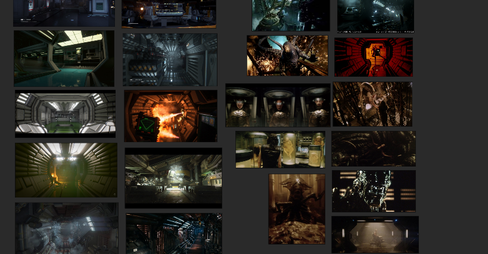488x254 pixels.
Task: Select the hexagonal doorway with seated figure
Action: click(375, 235)
